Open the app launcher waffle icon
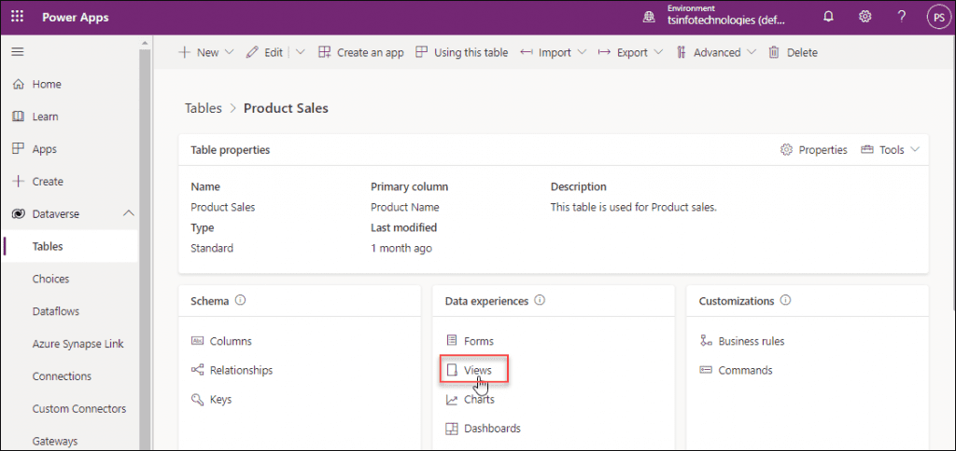The height and width of the screenshot is (451, 956). (18, 17)
